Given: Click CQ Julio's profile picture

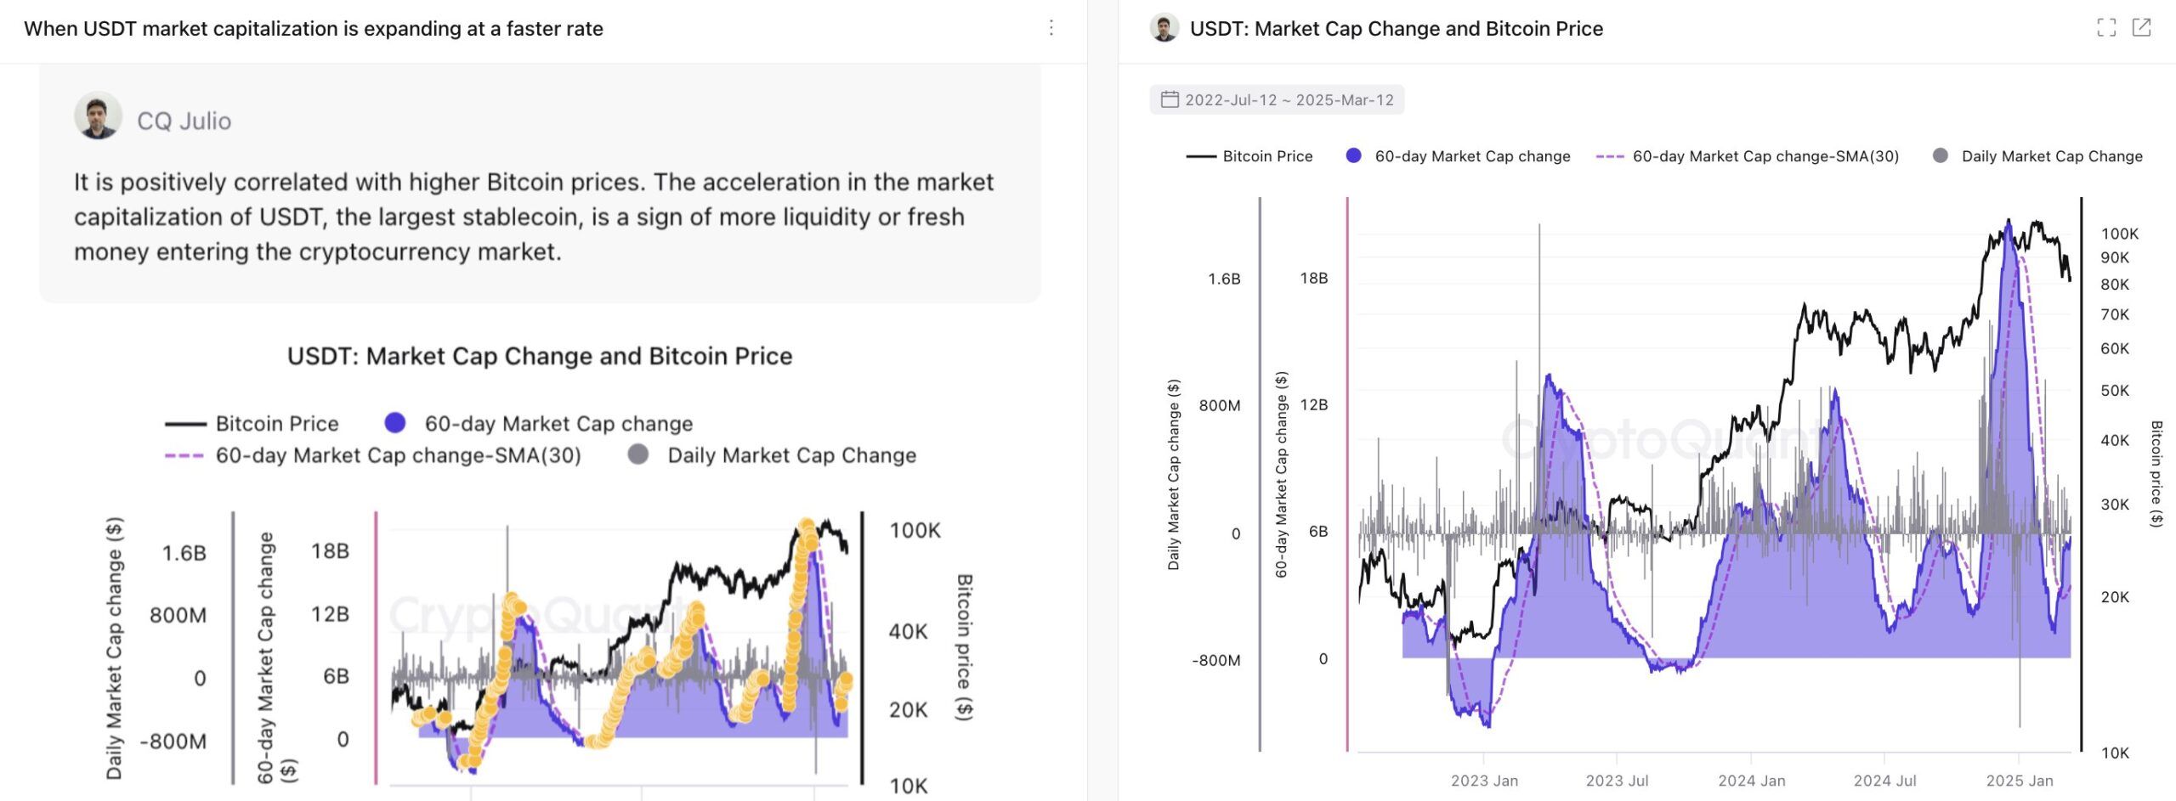Looking at the screenshot, I should click(98, 116).
